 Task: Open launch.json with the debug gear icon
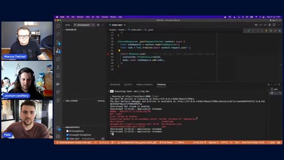(98, 25)
